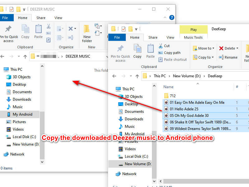Select Local Disk (C:) in DEEZER MUSIC sidebar
249x187 pixels.
point(21,137)
